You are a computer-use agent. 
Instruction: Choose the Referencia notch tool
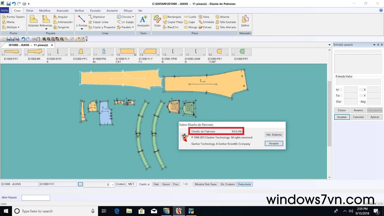(46, 21)
